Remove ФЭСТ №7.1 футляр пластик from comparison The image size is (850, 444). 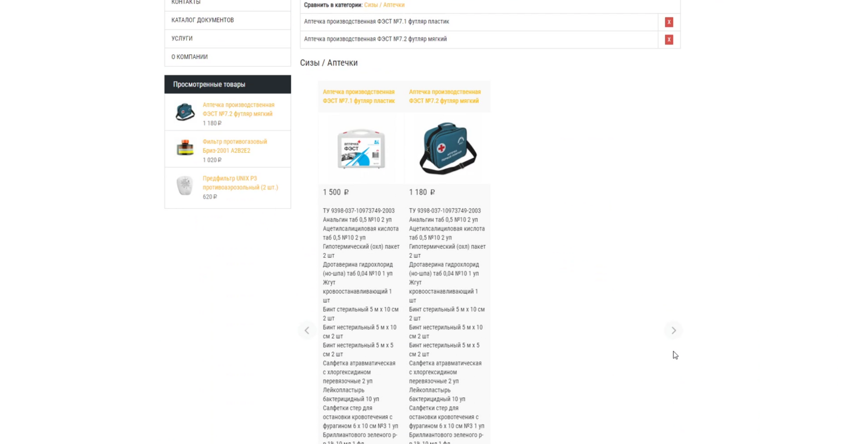[x=669, y=22]
